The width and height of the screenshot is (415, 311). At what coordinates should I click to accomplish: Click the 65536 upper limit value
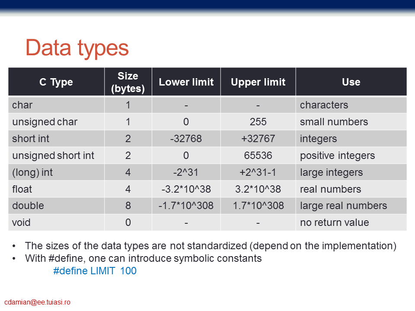[x=258, y=155]
